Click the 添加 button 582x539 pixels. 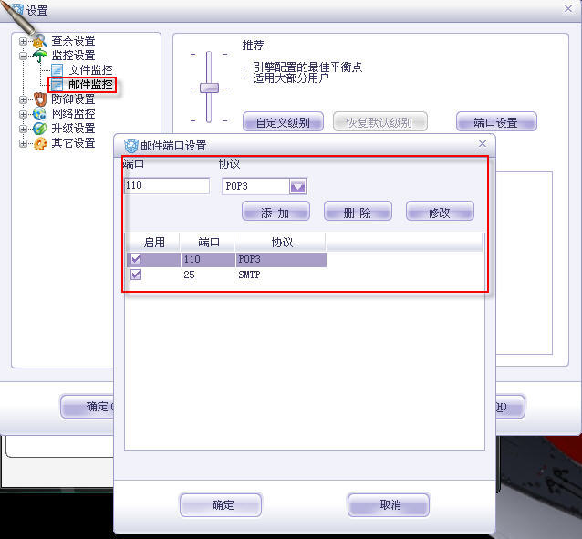click(x=275, y=212)
